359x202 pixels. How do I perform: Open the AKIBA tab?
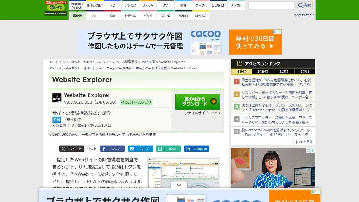coord(148,5)
